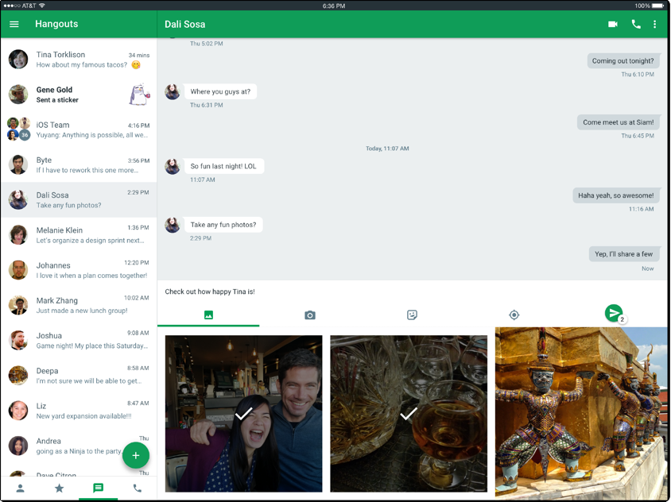671x502 pixels.
Task: Tap Melanie Klein's avatar
Action: (18, 235)
